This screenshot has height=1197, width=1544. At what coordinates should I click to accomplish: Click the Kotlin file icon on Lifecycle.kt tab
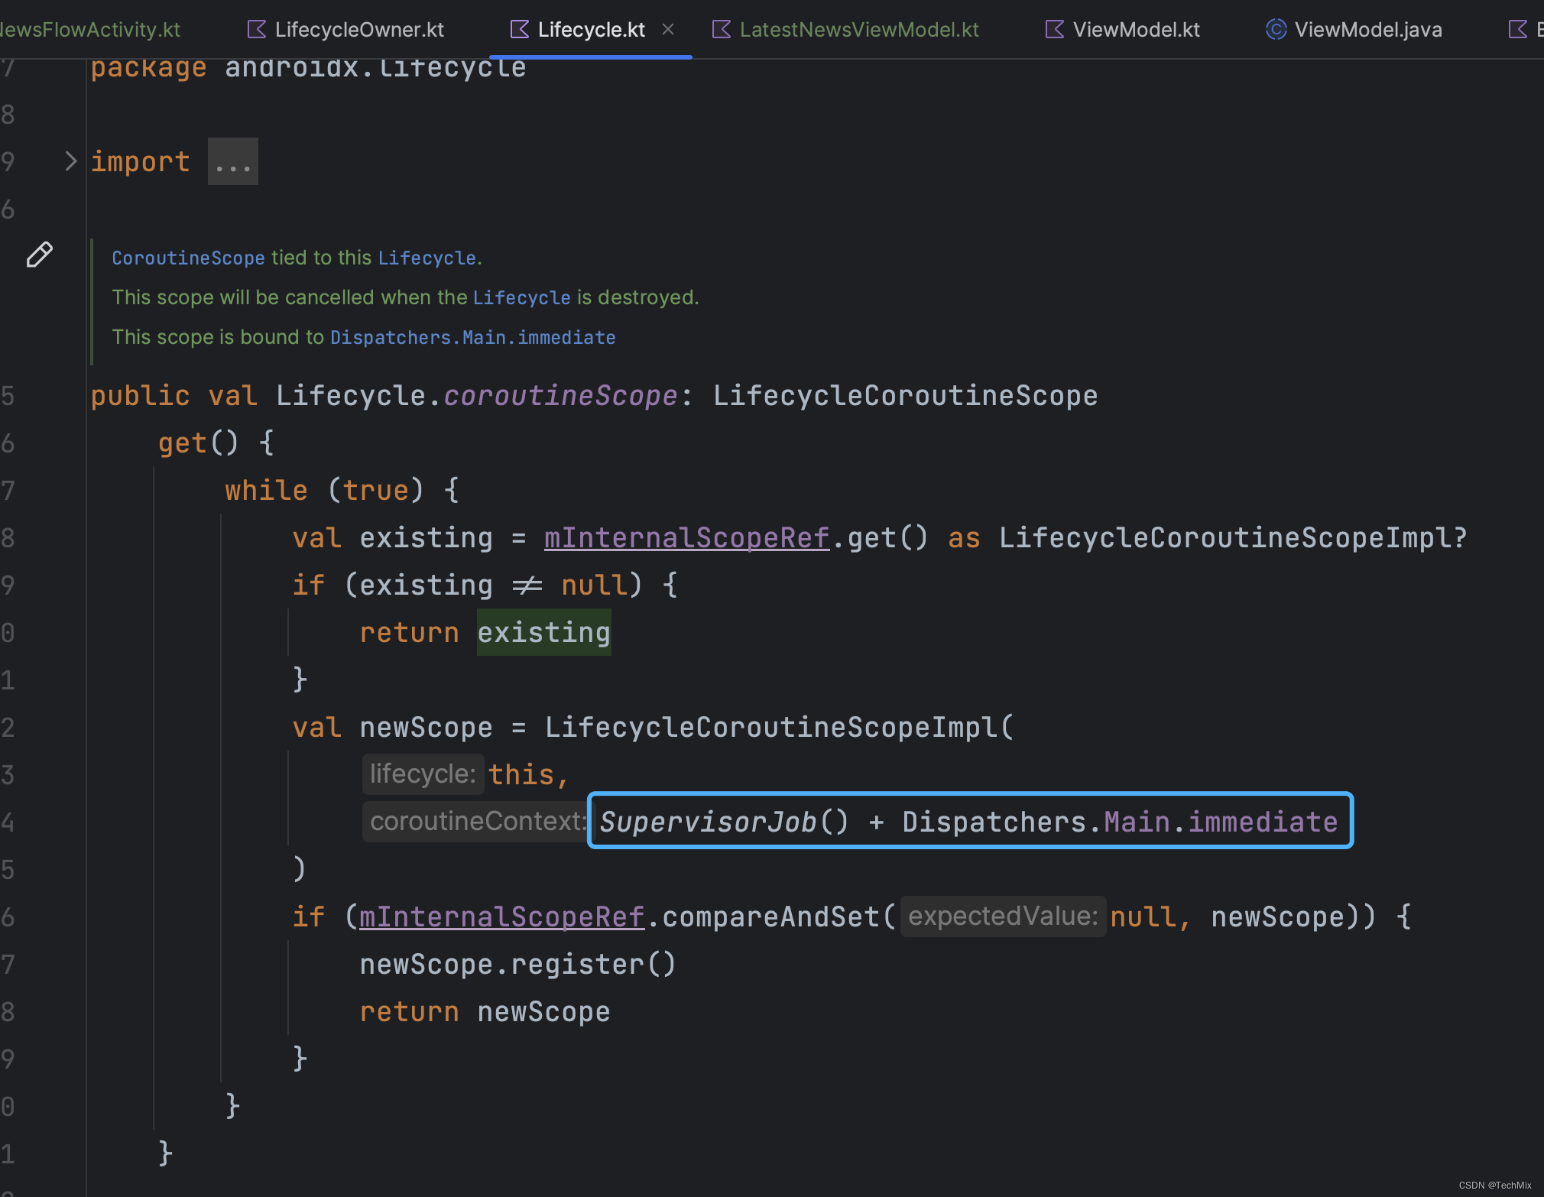[x=520, y=29]
